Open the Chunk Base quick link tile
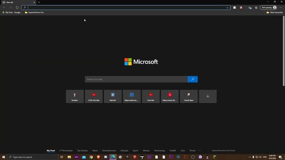The image size is (285, 160). point(189,96)
